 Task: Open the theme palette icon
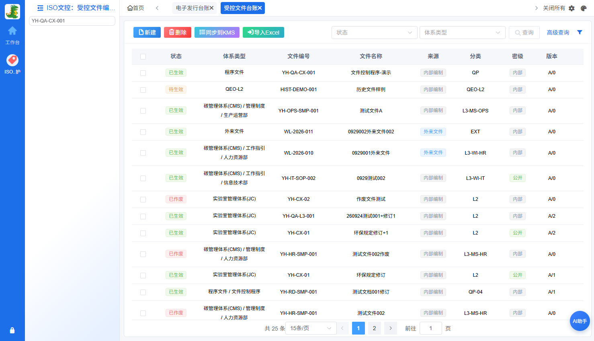[584, 8]
